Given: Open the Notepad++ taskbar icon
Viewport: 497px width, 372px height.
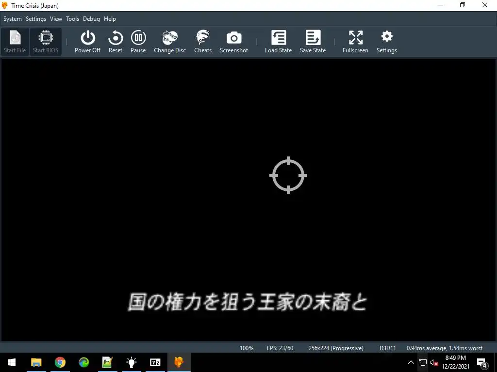Looking at the screenshot, I should point(107,362).
